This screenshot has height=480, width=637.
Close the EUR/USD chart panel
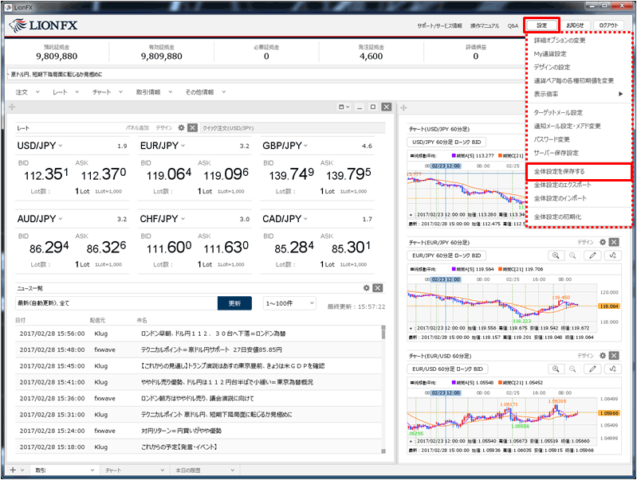(x=614, y=356)
